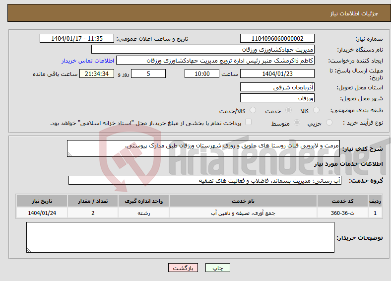
Task: Click the need date cell 1404/01/24
Action: (42, 213)
